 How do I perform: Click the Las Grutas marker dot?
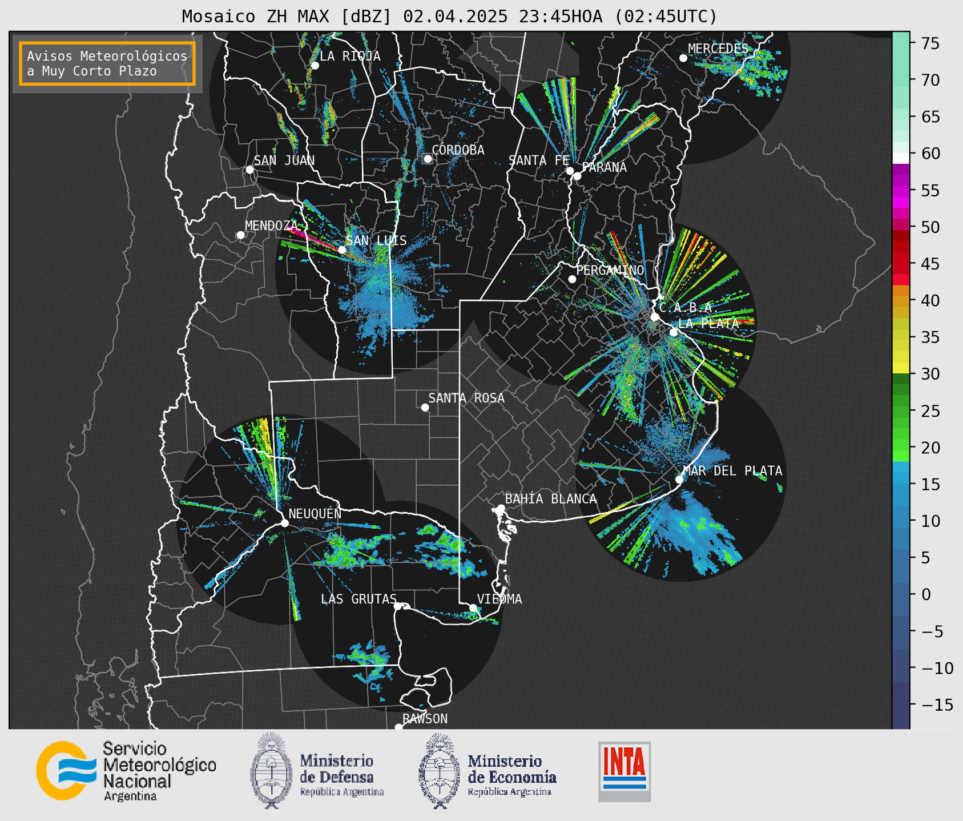coord(398,606)
